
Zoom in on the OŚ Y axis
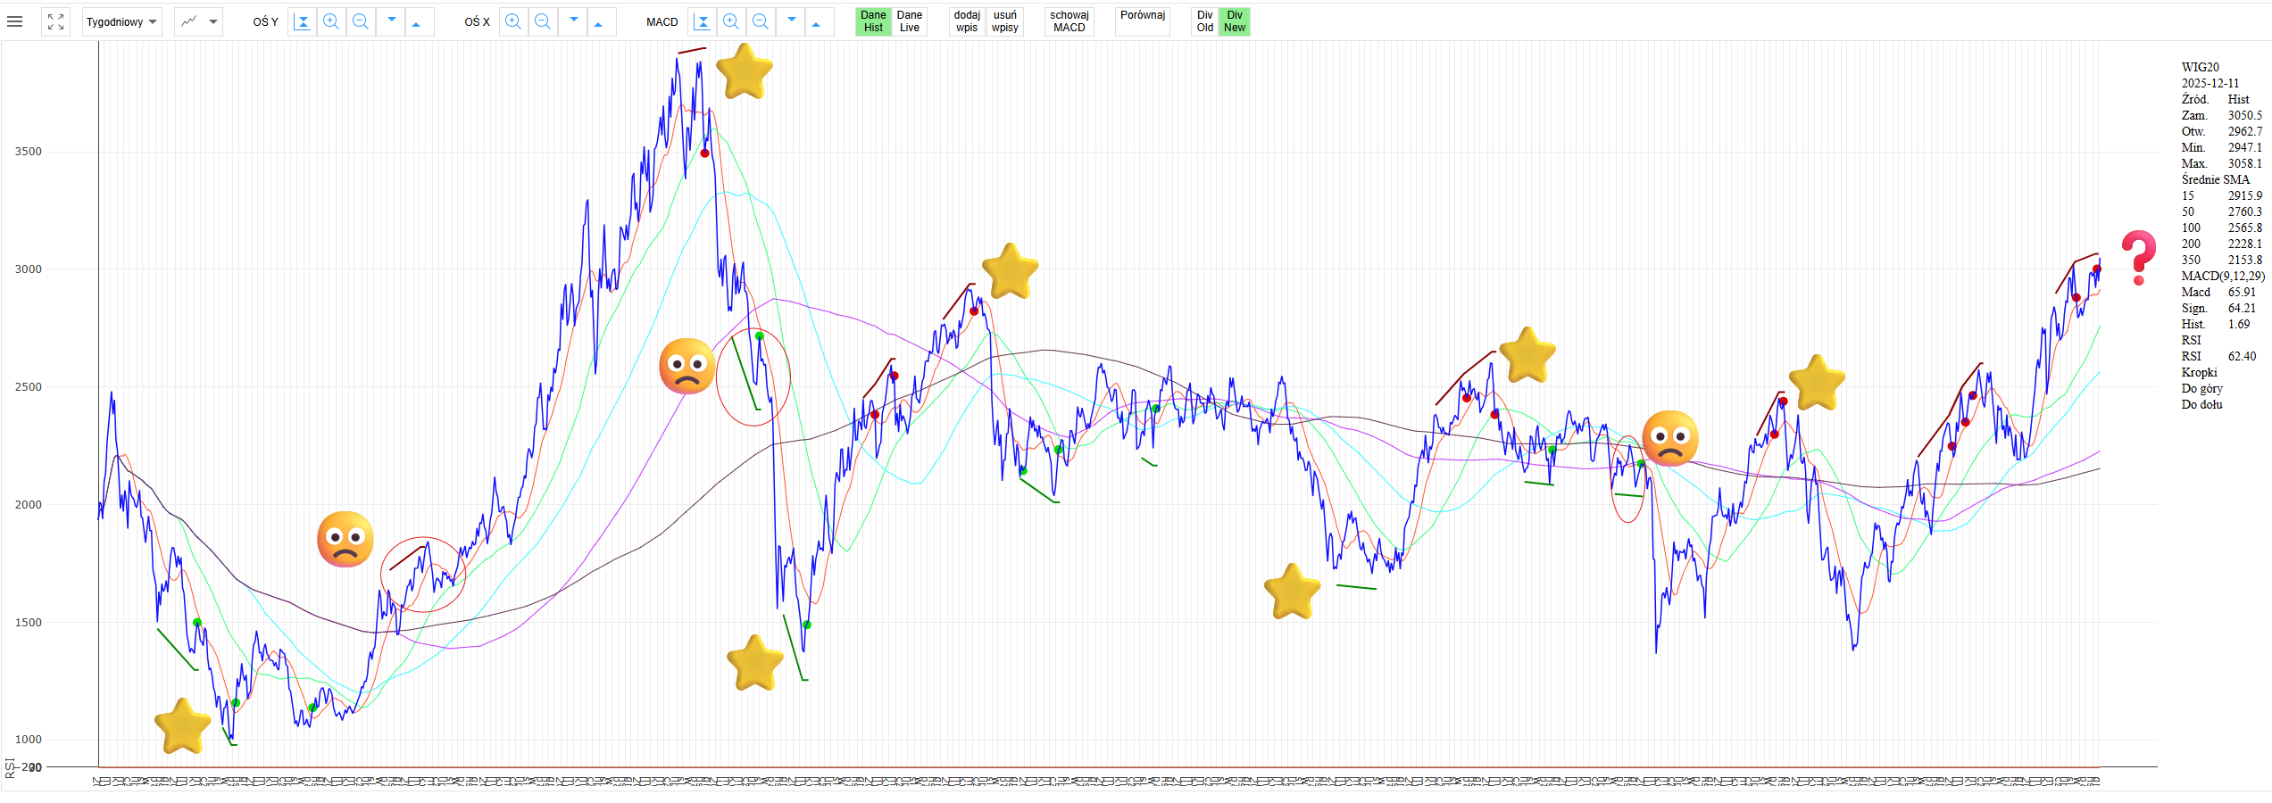[331, 21]
